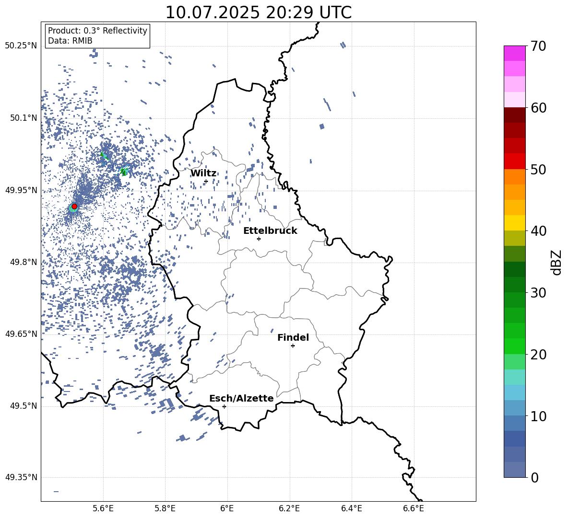Screen dimensions: 568x518
Task: Click the 49.35°N latitude label
Action: pyautogui.click(x=21, y=477)
